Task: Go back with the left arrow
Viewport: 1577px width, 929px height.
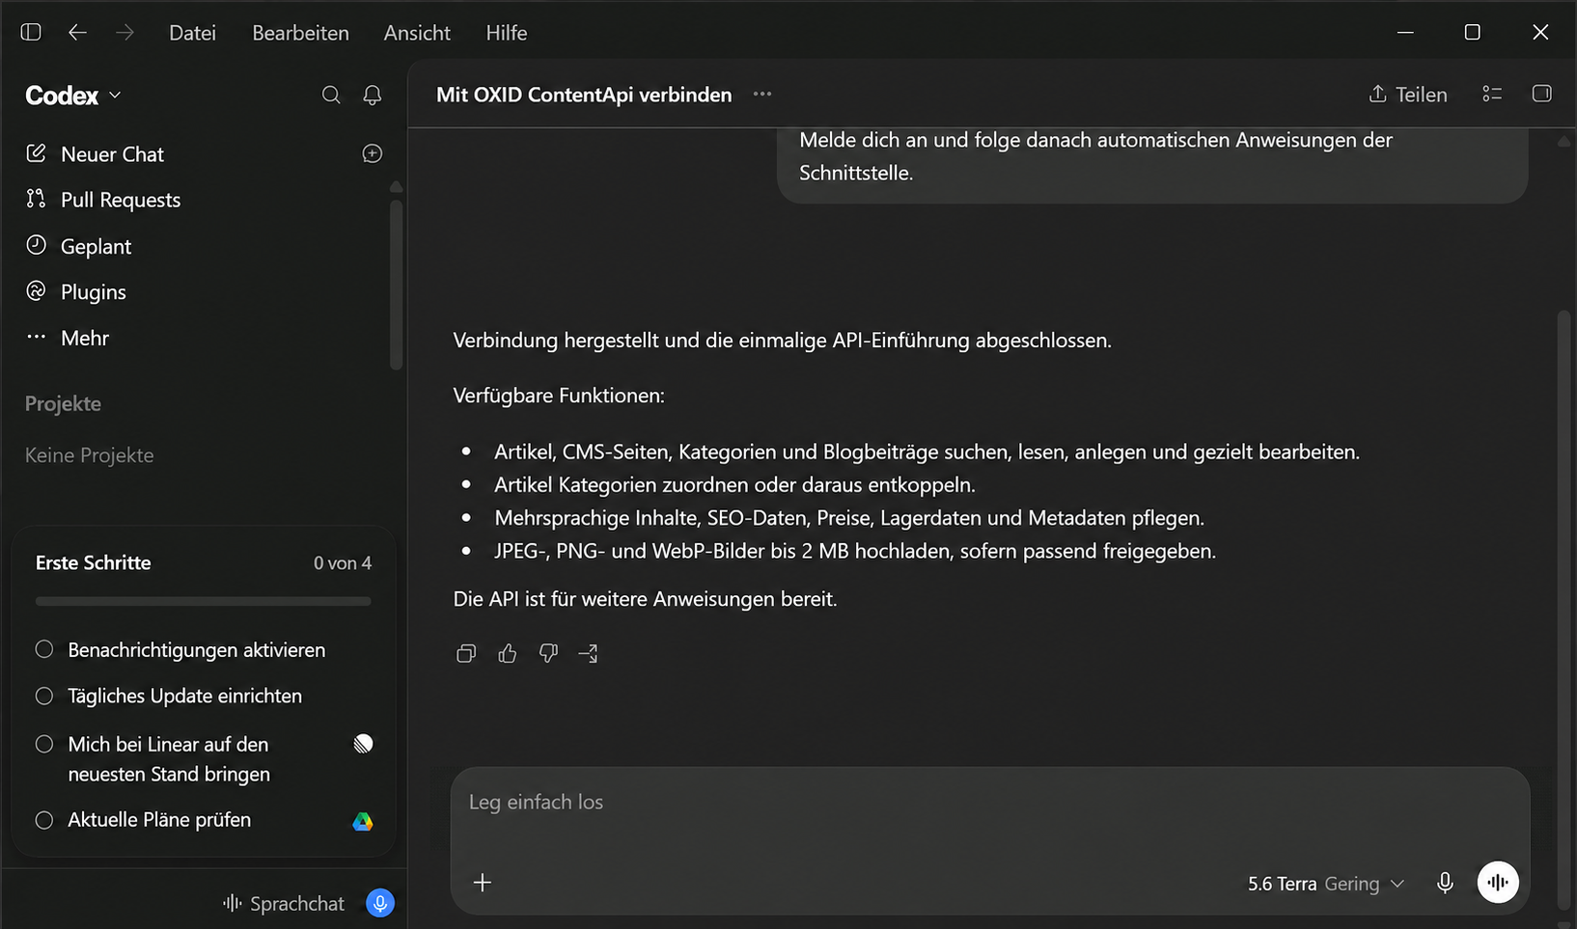Action: (77, 32)
